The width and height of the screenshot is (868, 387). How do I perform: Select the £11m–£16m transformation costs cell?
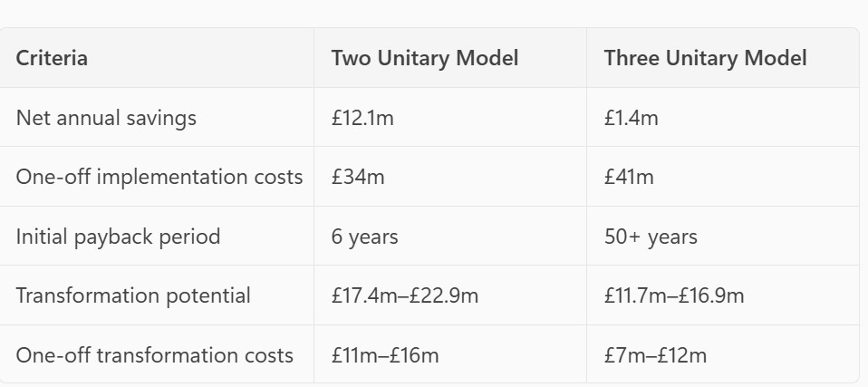click(385, 355)
